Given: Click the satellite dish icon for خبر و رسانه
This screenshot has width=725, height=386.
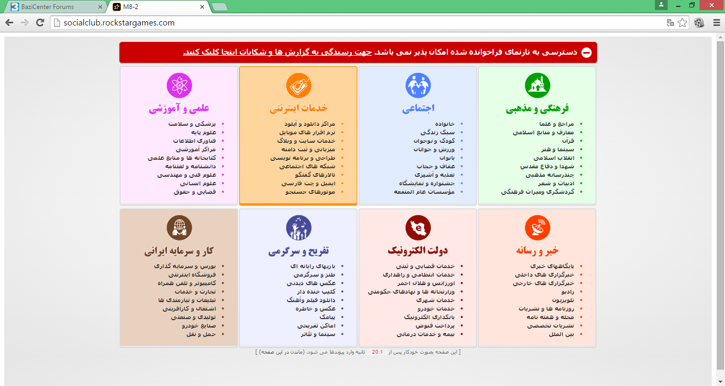Looking at the screenshot, I should coord(538,228).
